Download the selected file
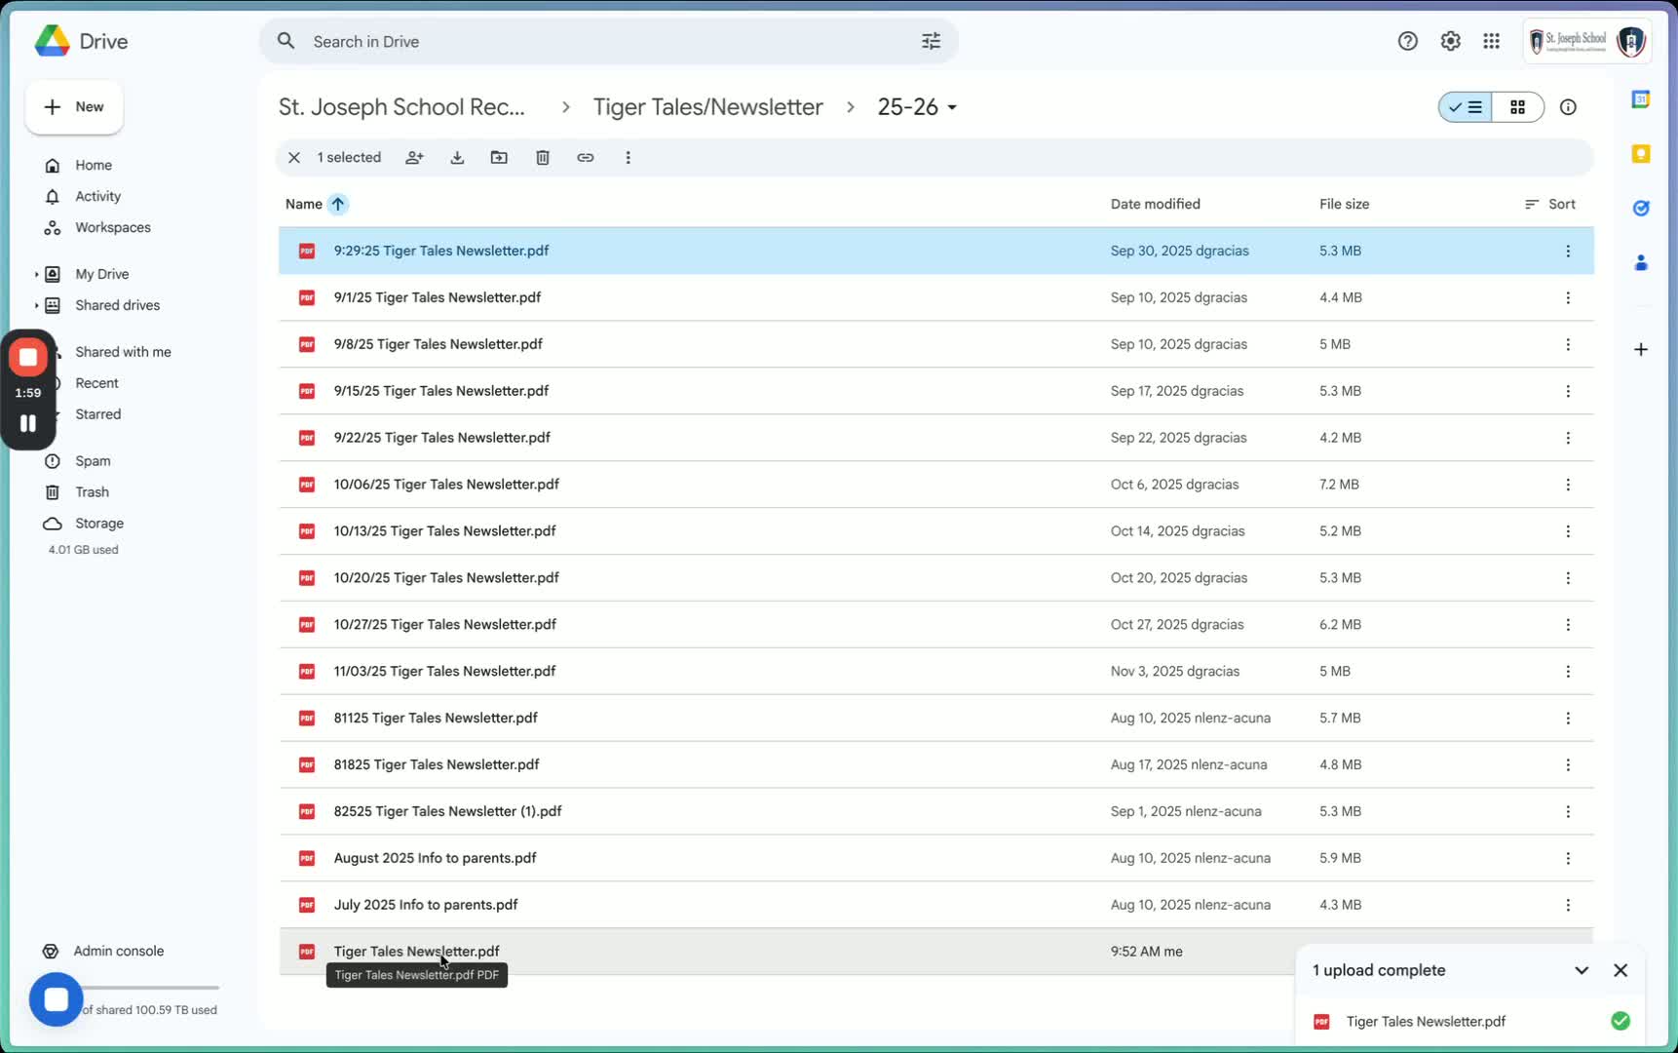 click(457, 157)
